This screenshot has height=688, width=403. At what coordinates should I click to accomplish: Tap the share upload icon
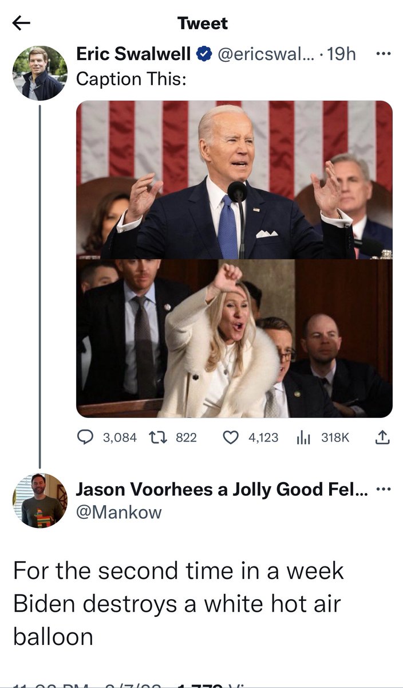coord(382,437)
